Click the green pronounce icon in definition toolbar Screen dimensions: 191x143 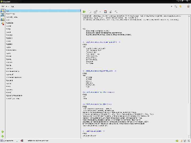pos(84,12)
